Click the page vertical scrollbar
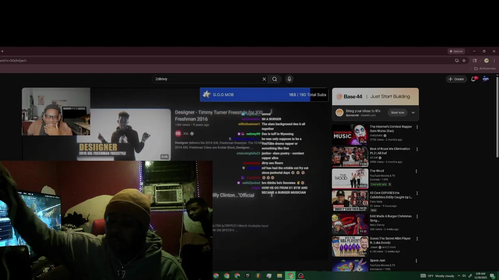Image resolution: width=499 pixels, height=280 pixels. tap(497, 117)
